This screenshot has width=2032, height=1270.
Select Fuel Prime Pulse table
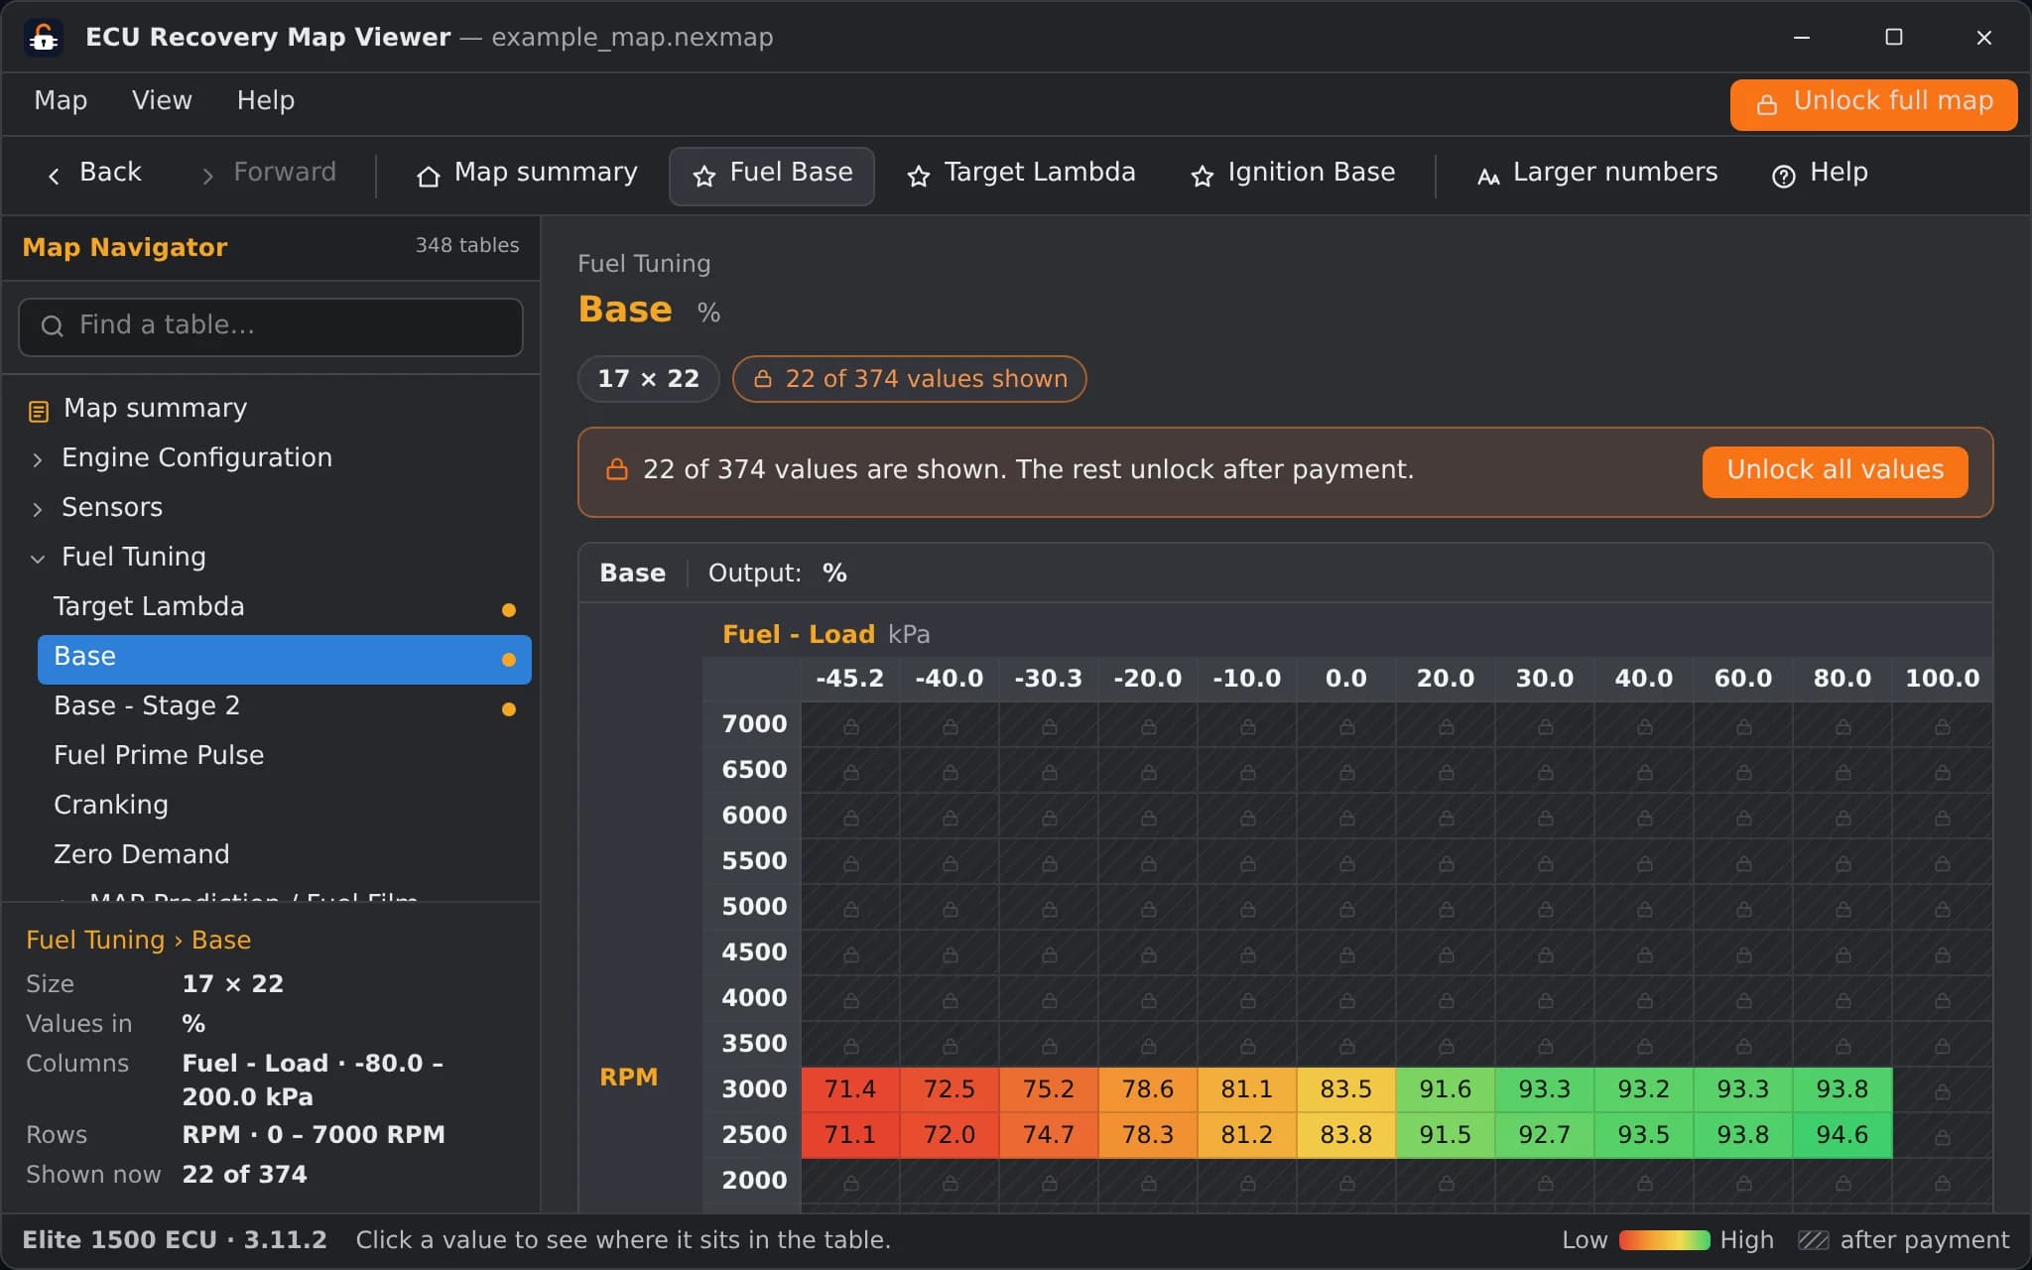click(x=285, y=757)
